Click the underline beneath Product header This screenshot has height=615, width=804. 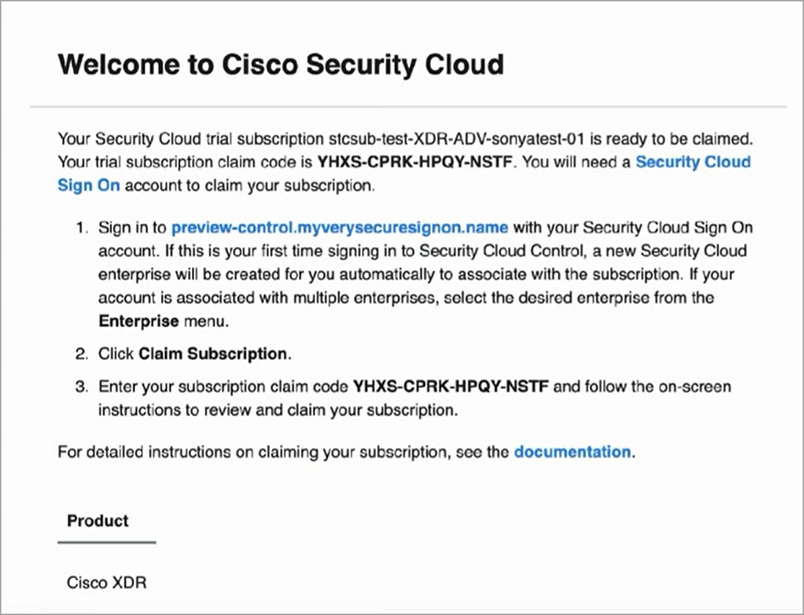click(106, 542)
